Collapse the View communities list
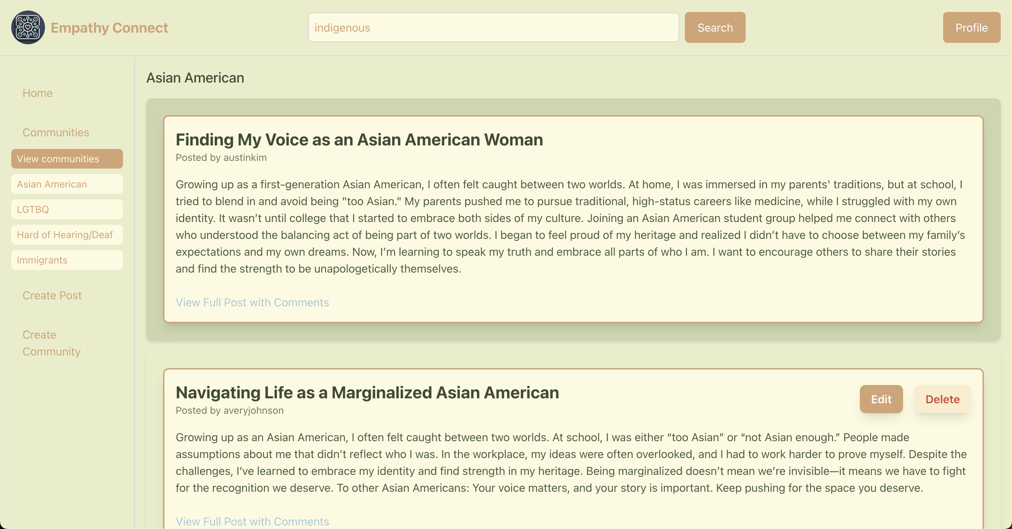 click(67, 159)
